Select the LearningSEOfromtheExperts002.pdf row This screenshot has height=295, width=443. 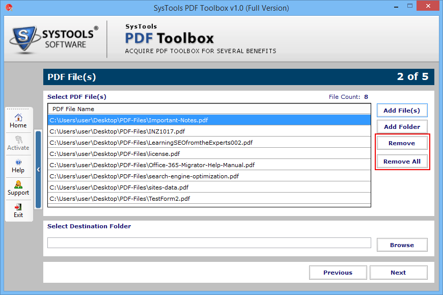point(209,143)
